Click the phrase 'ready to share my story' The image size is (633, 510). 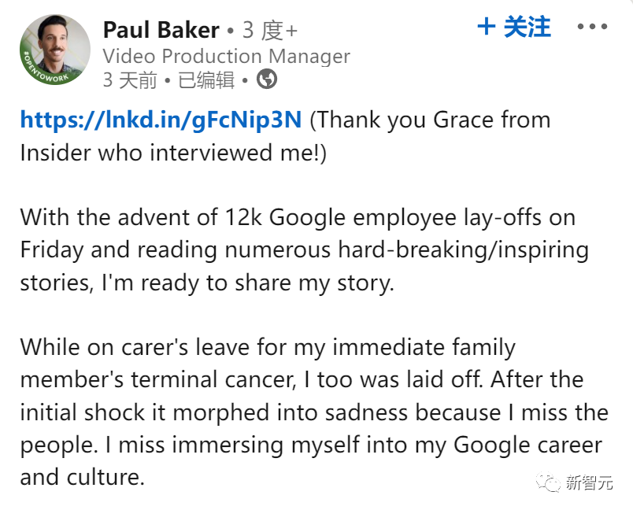pos(267,283)
